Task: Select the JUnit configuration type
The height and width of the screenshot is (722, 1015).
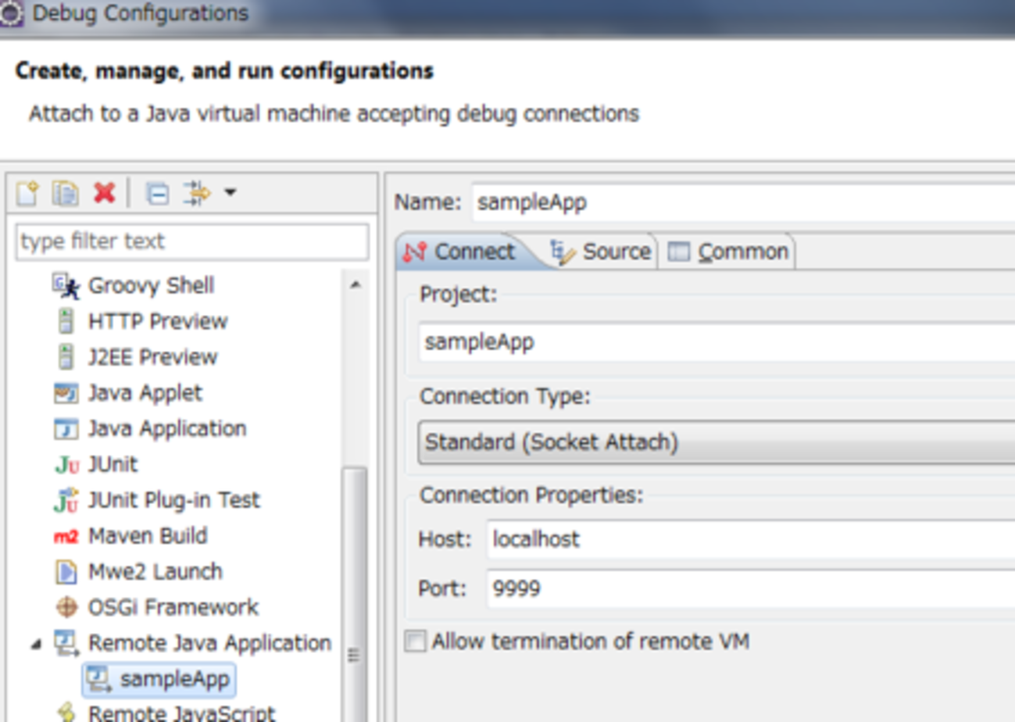Action: click(x=113, y=464)
